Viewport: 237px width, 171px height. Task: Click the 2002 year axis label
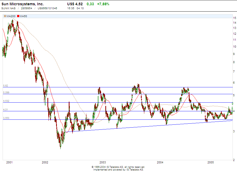pyautogui.click(x=45, y=162)
